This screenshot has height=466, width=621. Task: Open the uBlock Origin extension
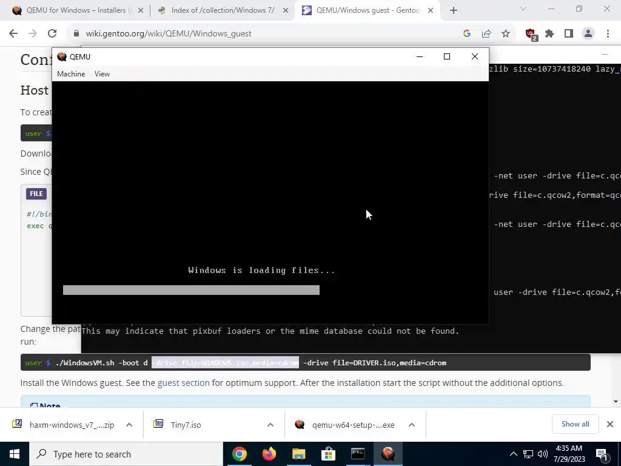click(531, 35)
